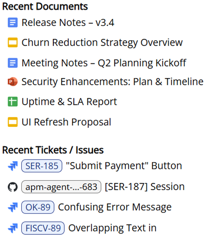206x237 pixels.
Task: Select the OK-89 ticket badge
Action: [x=38, y=207]
